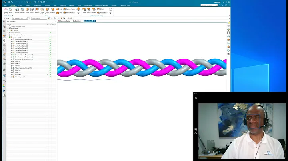Start a new Sketch
Viewport: 288px width, 161px height.
tap(11, 10)
